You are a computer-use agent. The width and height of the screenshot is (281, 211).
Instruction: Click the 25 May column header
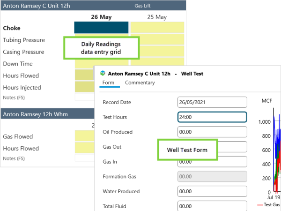coord(156,17)
